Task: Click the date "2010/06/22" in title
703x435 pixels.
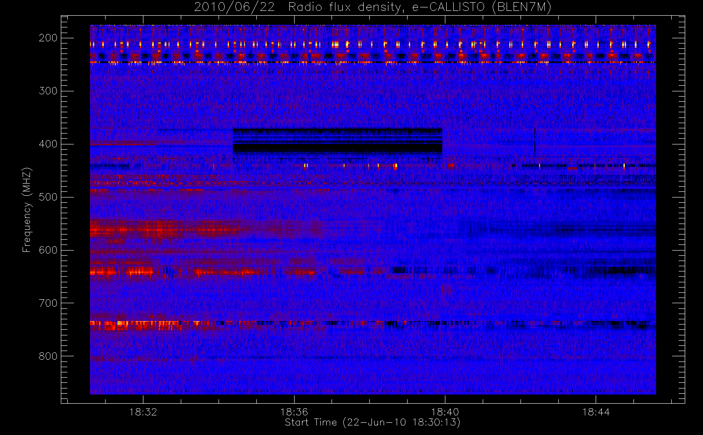Action: click(234, 7)
